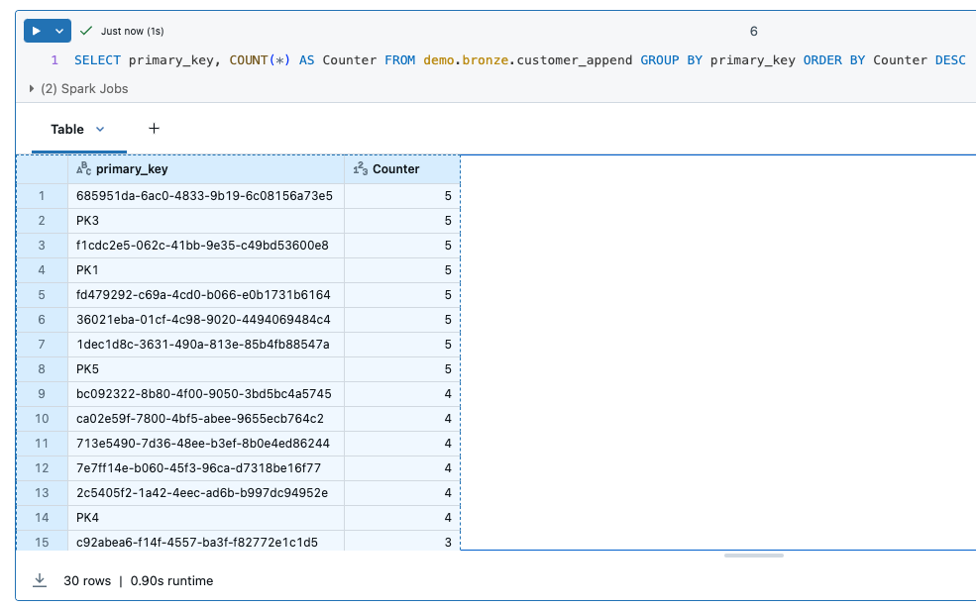Select the Counter column header
This screenshot has height=608, width=976.
(395, 169)
